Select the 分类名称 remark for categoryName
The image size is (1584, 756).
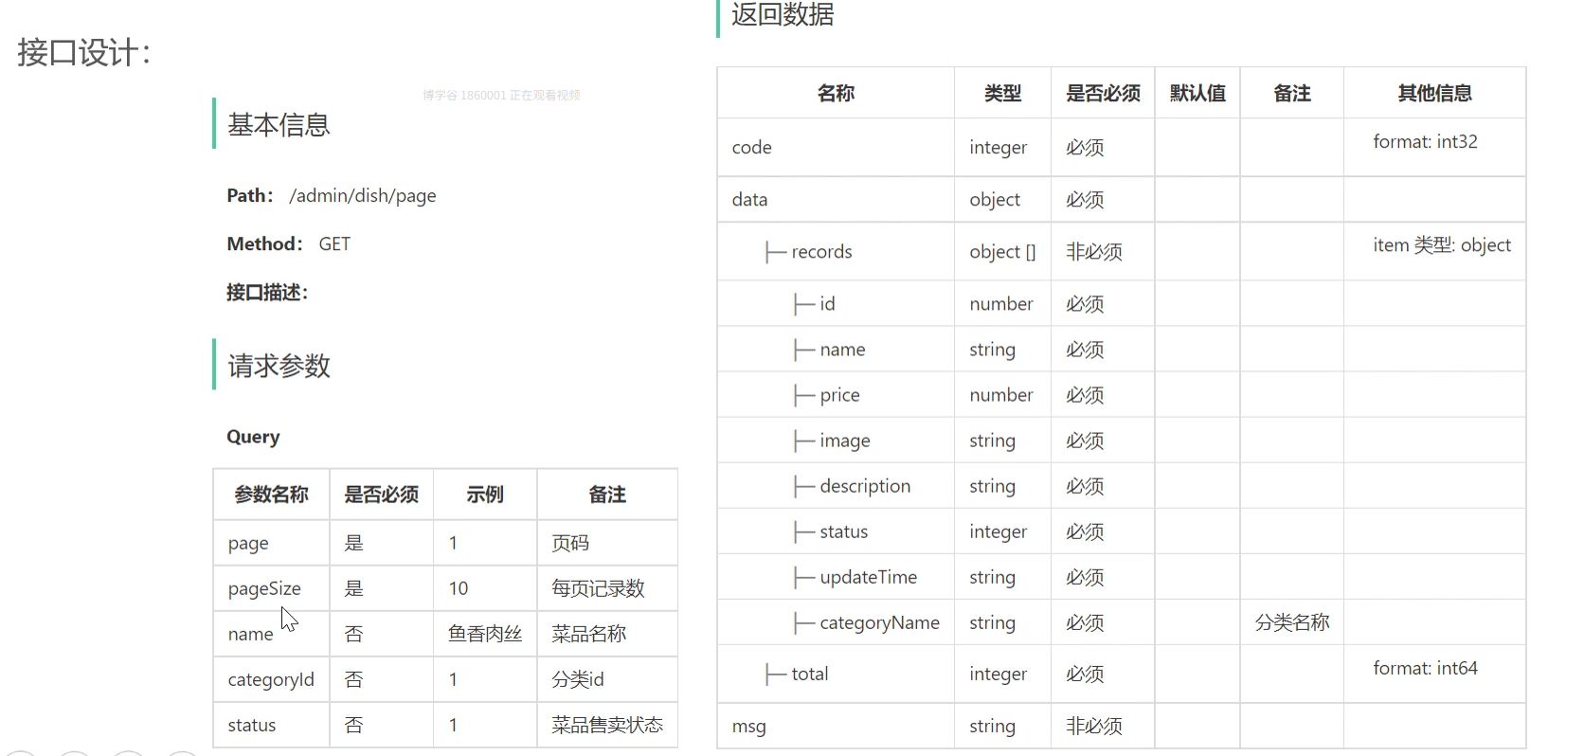point(1292,622)
